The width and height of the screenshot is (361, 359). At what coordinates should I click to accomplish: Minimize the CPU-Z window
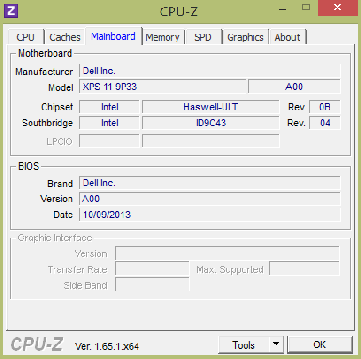(282, 8)
